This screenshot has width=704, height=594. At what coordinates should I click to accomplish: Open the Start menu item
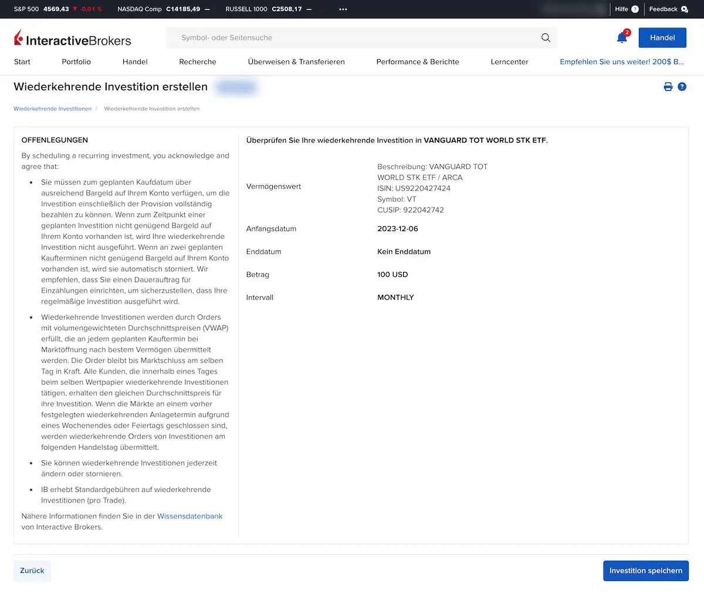tap(22, 62)
